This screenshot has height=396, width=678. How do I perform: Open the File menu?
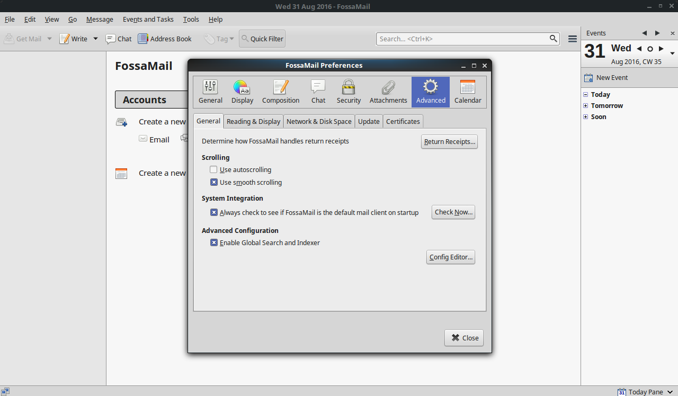pyautogui.click(x=10, y=19)
